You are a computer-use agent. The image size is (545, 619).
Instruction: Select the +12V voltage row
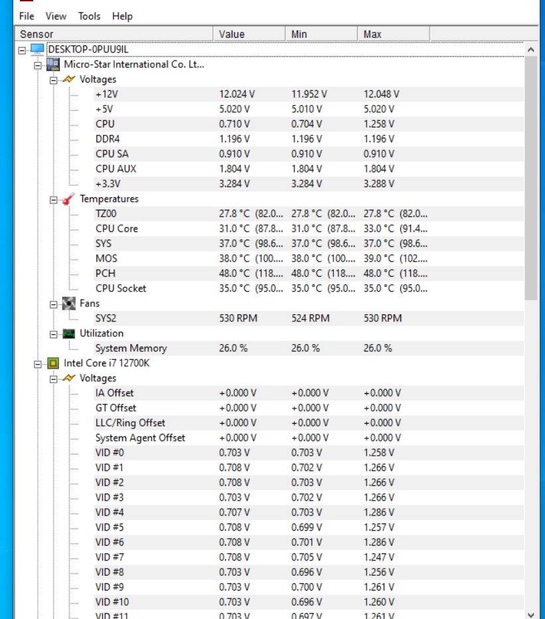309,94
